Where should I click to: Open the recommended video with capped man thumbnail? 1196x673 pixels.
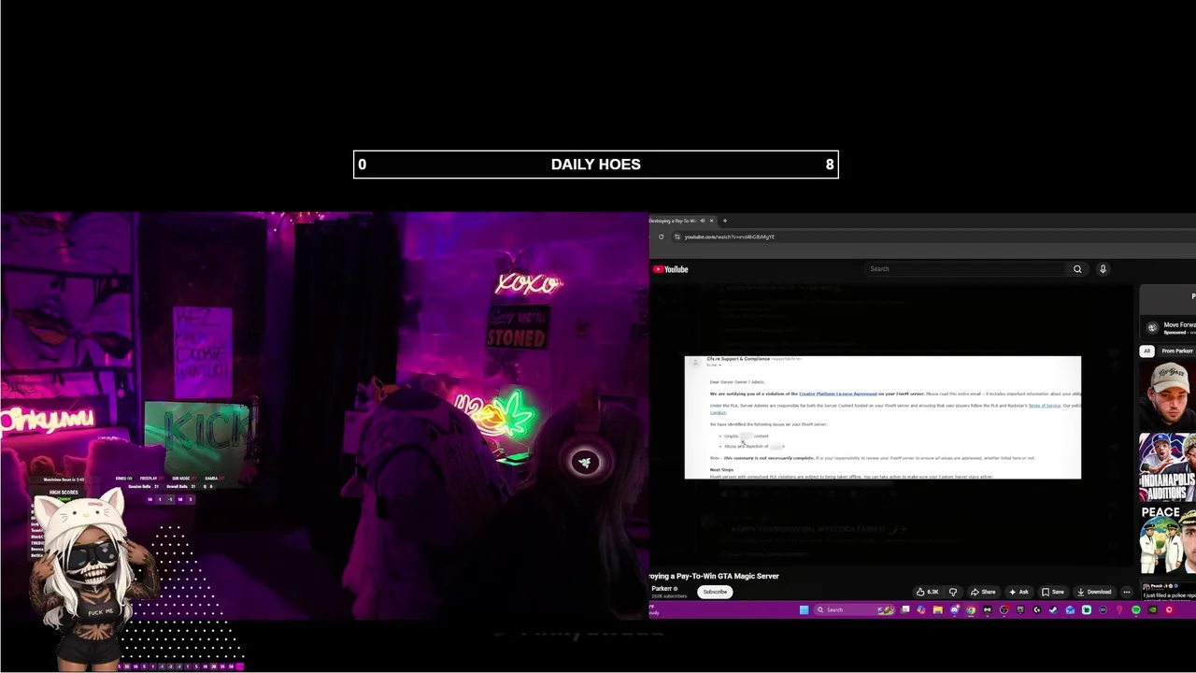[1167, 393]
